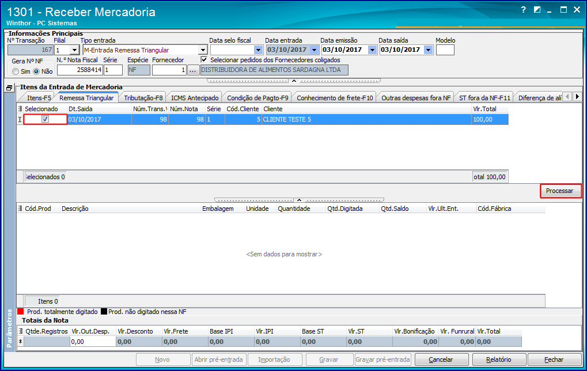
Task: Open Data selo fiscal date picker
Action: click(x=258, y=50)
